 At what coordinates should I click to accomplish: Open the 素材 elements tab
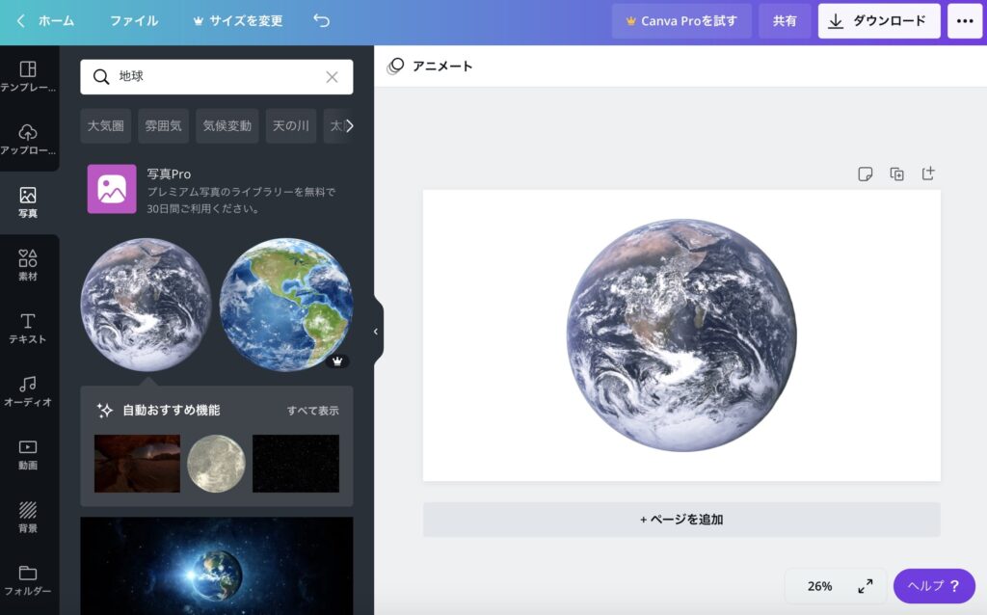tap(28, 265)
